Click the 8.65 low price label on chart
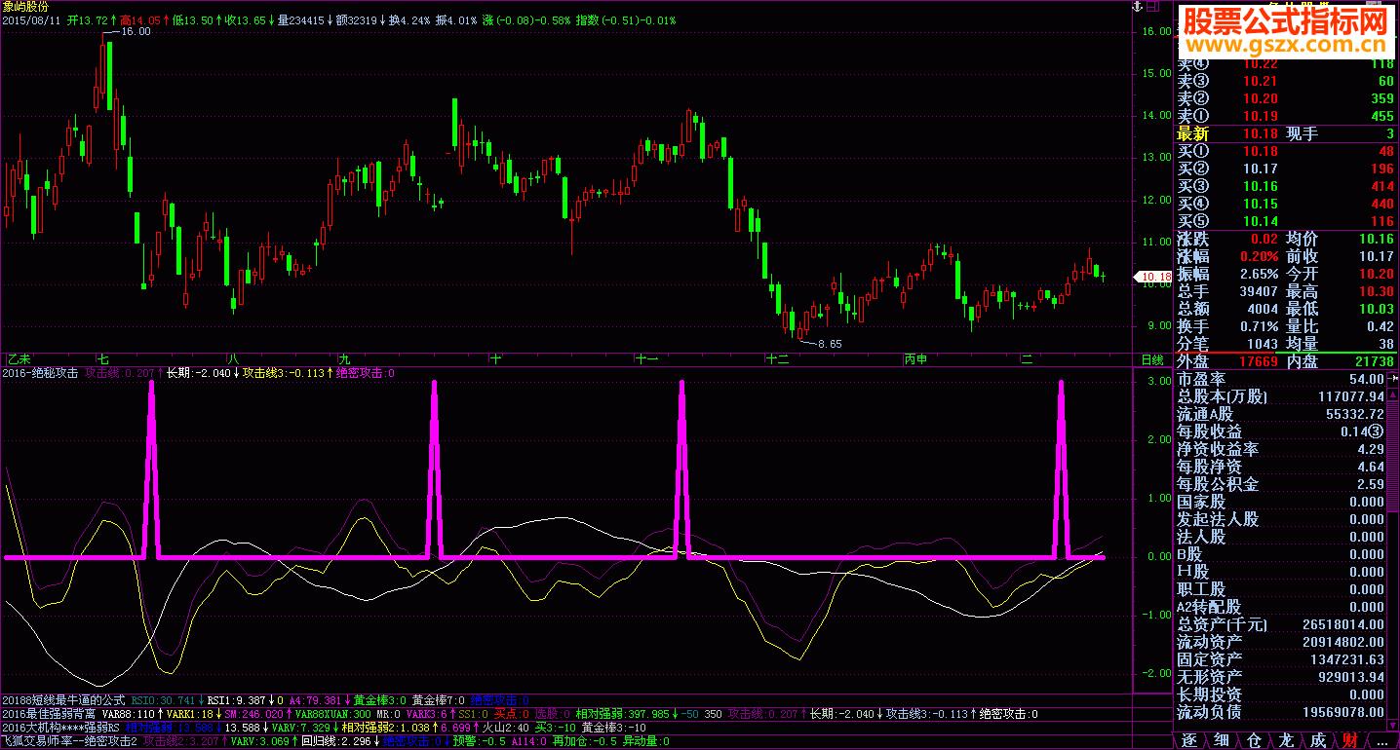1400x750 pixels. (829, 344)
